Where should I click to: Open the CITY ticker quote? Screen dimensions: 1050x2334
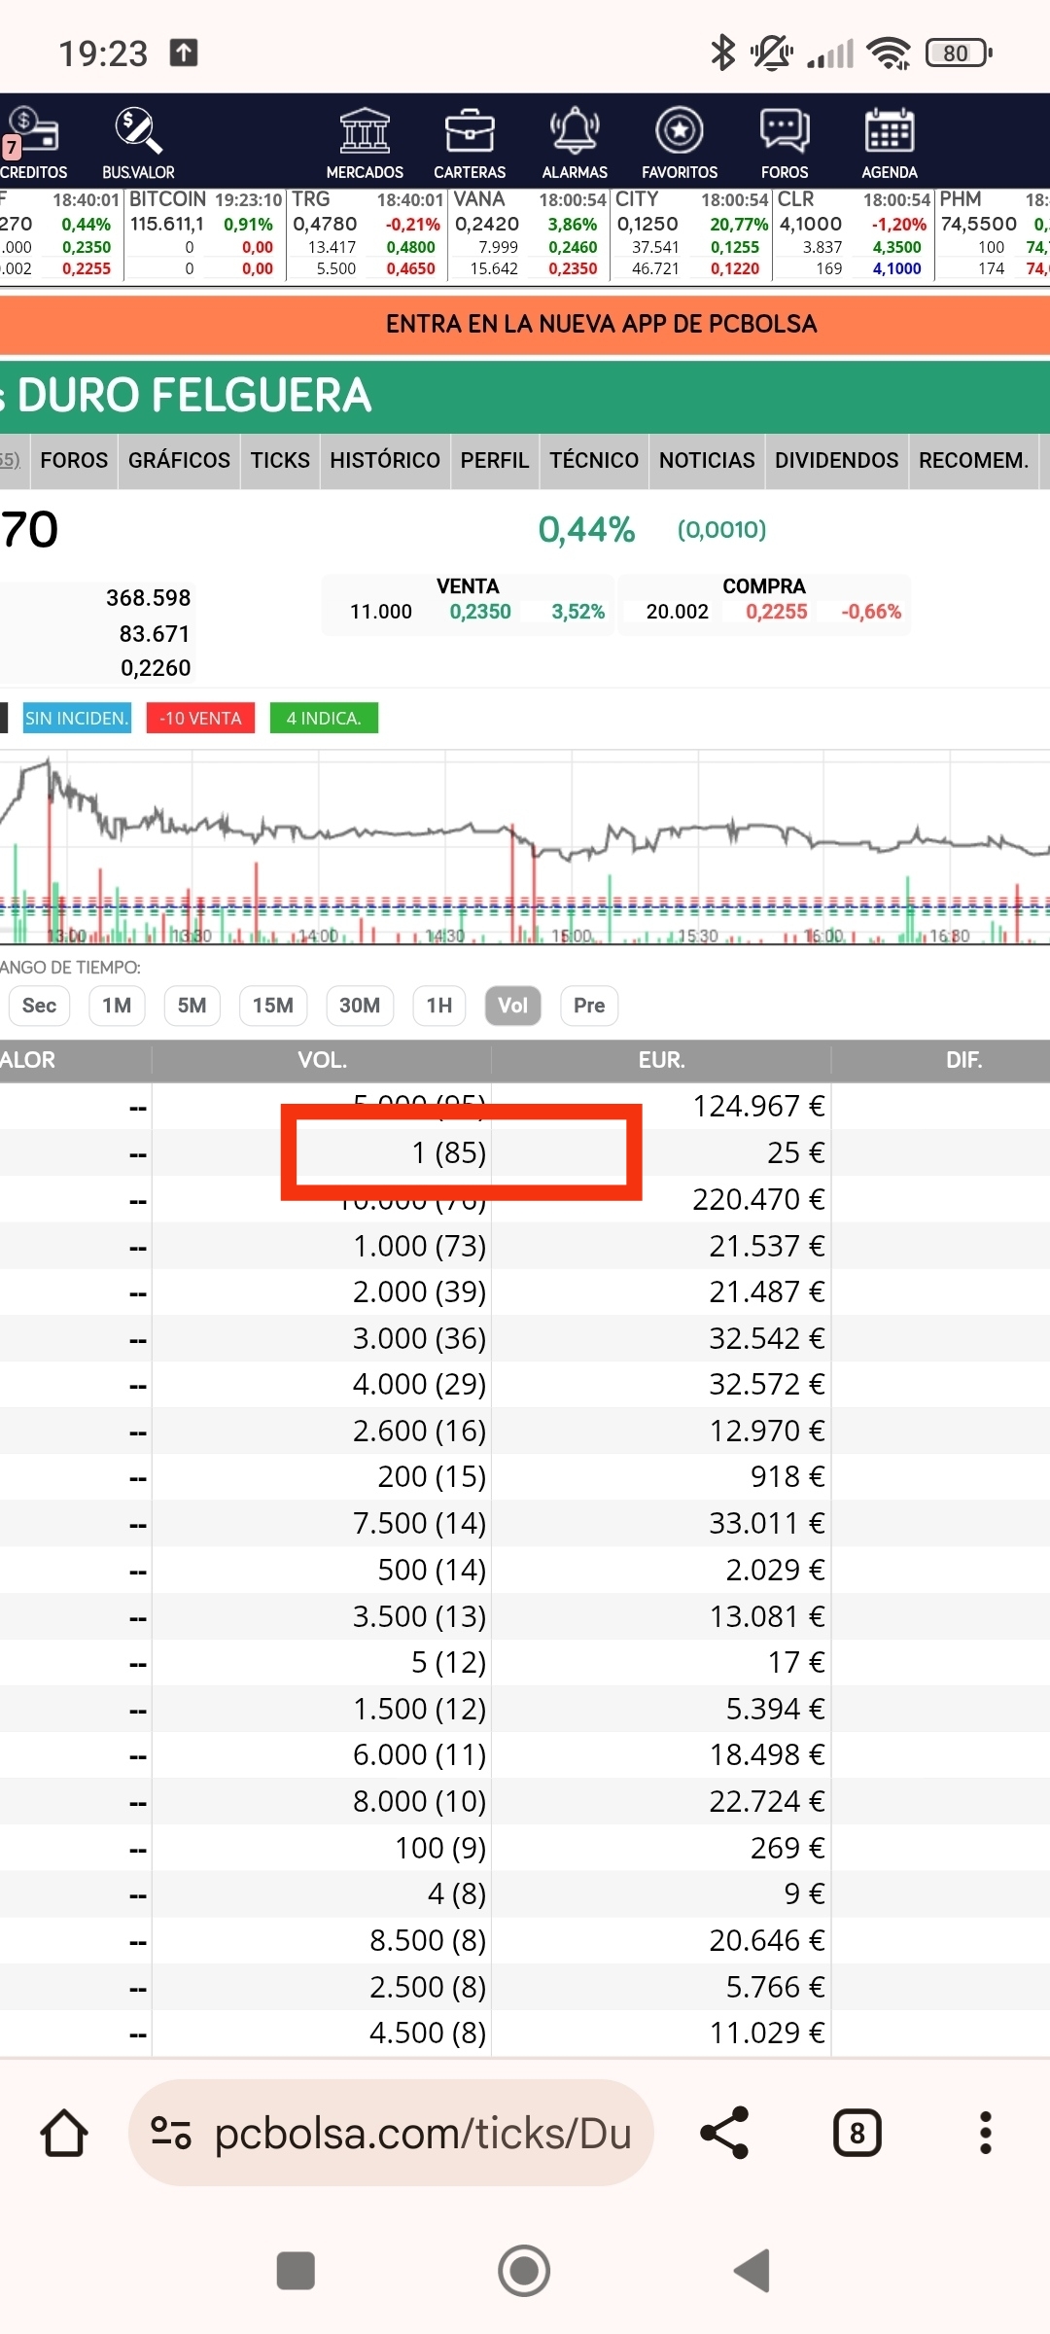pyautogui.click(x=692, y=234)
